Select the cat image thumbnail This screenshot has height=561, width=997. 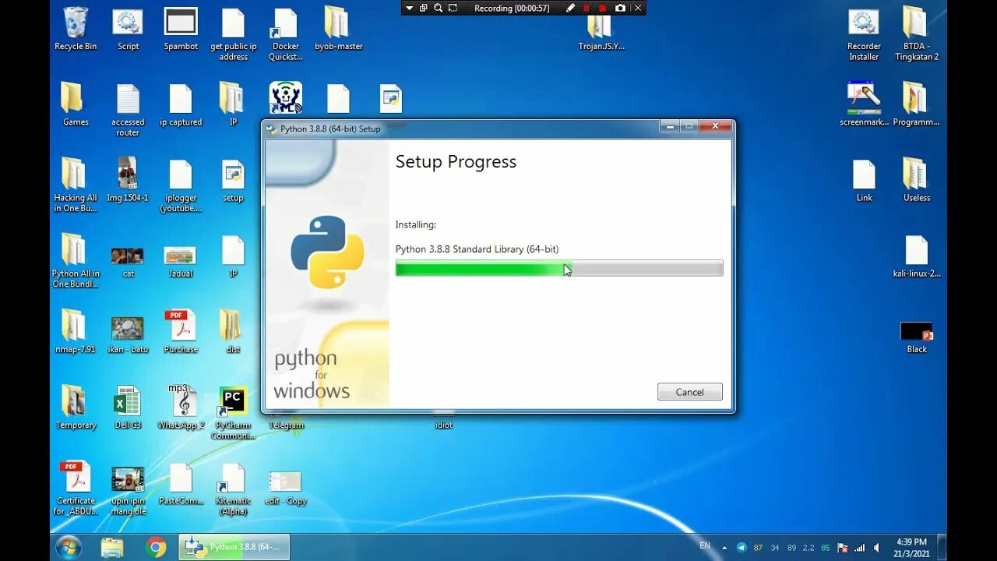click(x=128, y=261)
